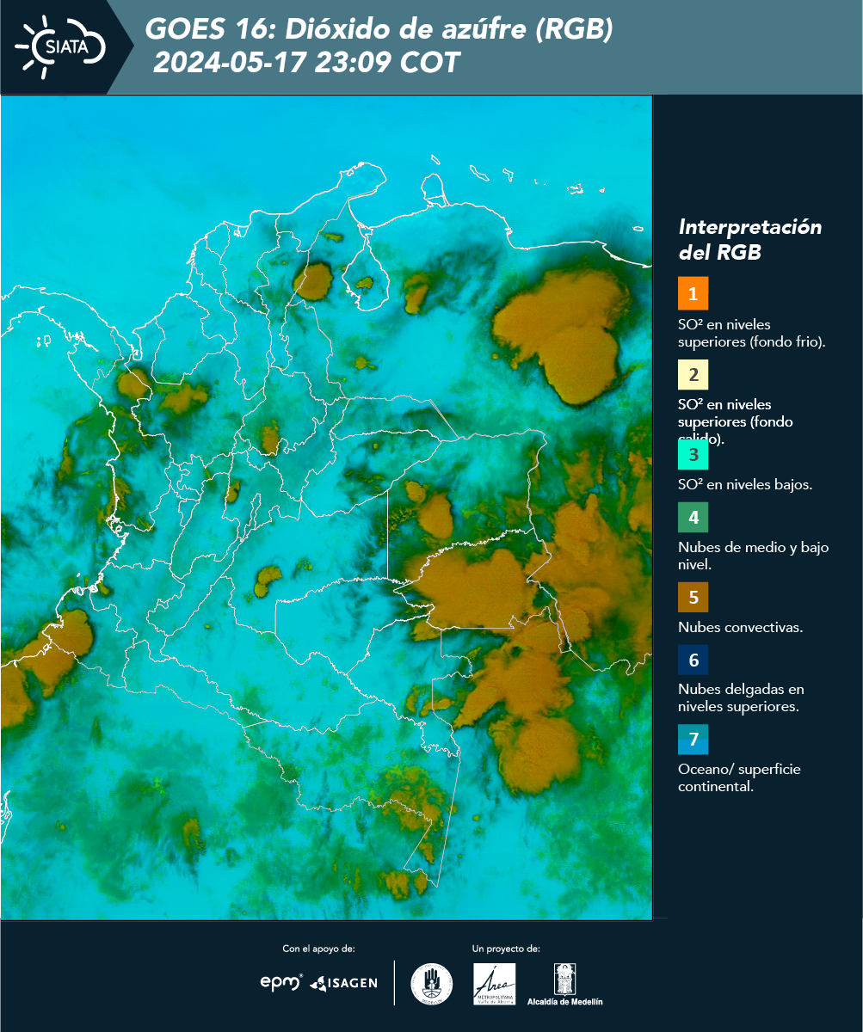Image resolution: width=863 pixels, height=1032 pixels.
Task: Select the brown legend swatch numbered 5
Action: [693, 596]
